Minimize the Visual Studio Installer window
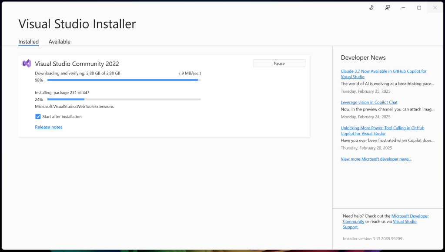 point(403,7)
